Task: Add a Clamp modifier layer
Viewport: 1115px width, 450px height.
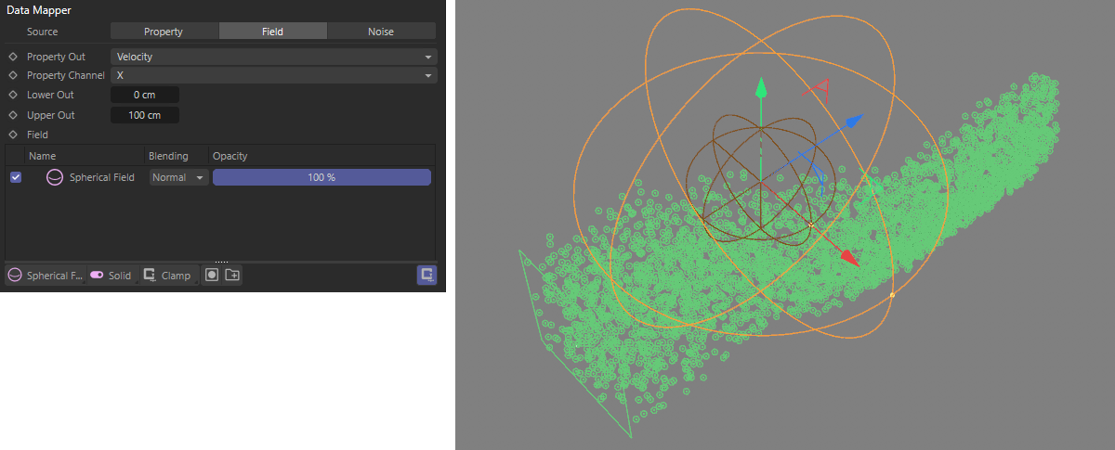Action: pyautogui.click(x=168, y=276)
